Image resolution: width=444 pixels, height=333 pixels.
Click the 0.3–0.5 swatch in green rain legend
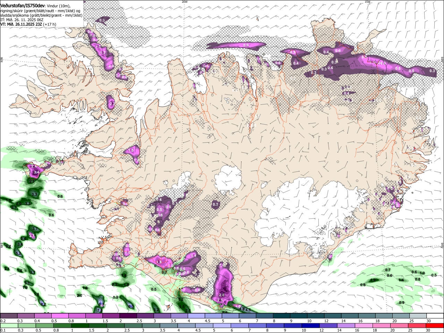tap(27, 325)
